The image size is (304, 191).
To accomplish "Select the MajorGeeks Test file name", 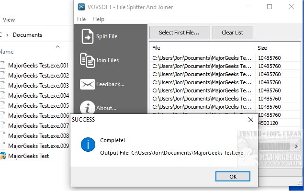I will click(29, 156).
